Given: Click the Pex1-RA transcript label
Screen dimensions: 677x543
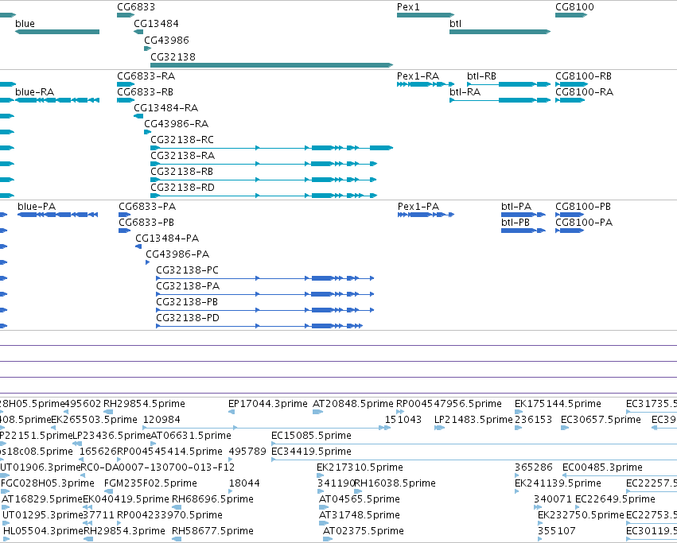Looking at the screenshot, I should (x=418, y=76).
